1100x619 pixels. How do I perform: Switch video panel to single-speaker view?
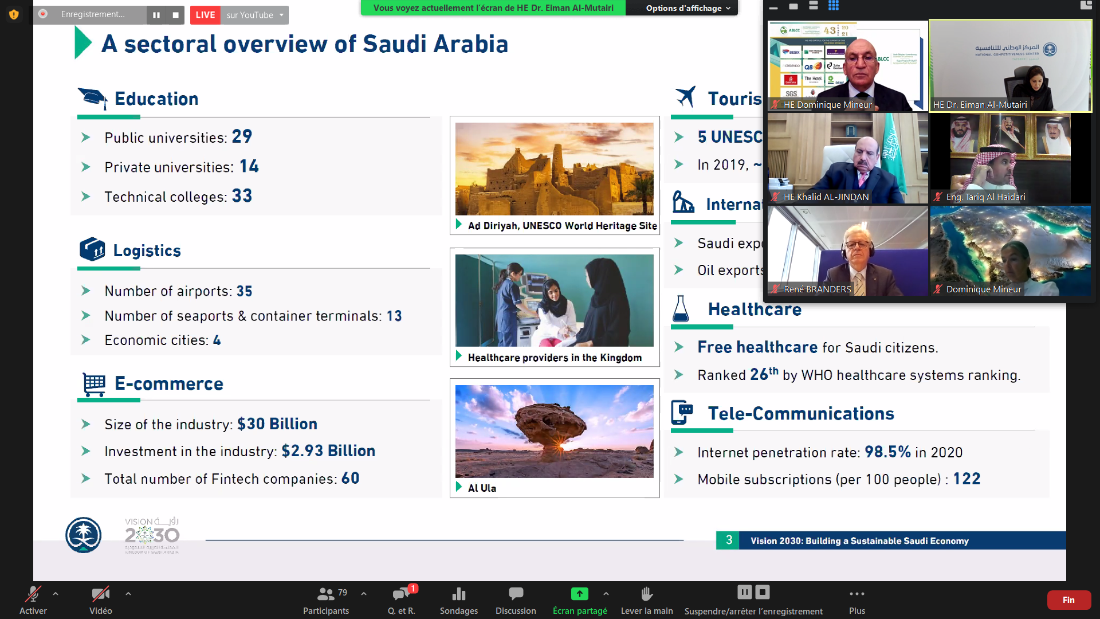pos(793,6)
